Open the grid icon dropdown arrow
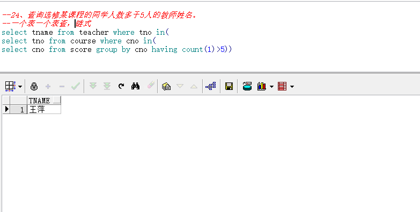 click(x=20, y=87)
